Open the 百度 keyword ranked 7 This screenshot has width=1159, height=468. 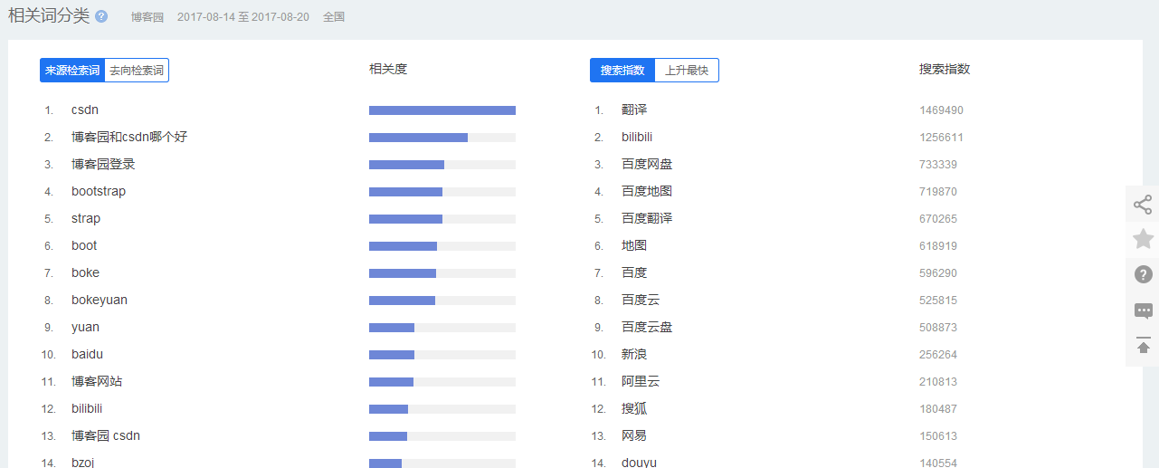(x=634, y=272)
